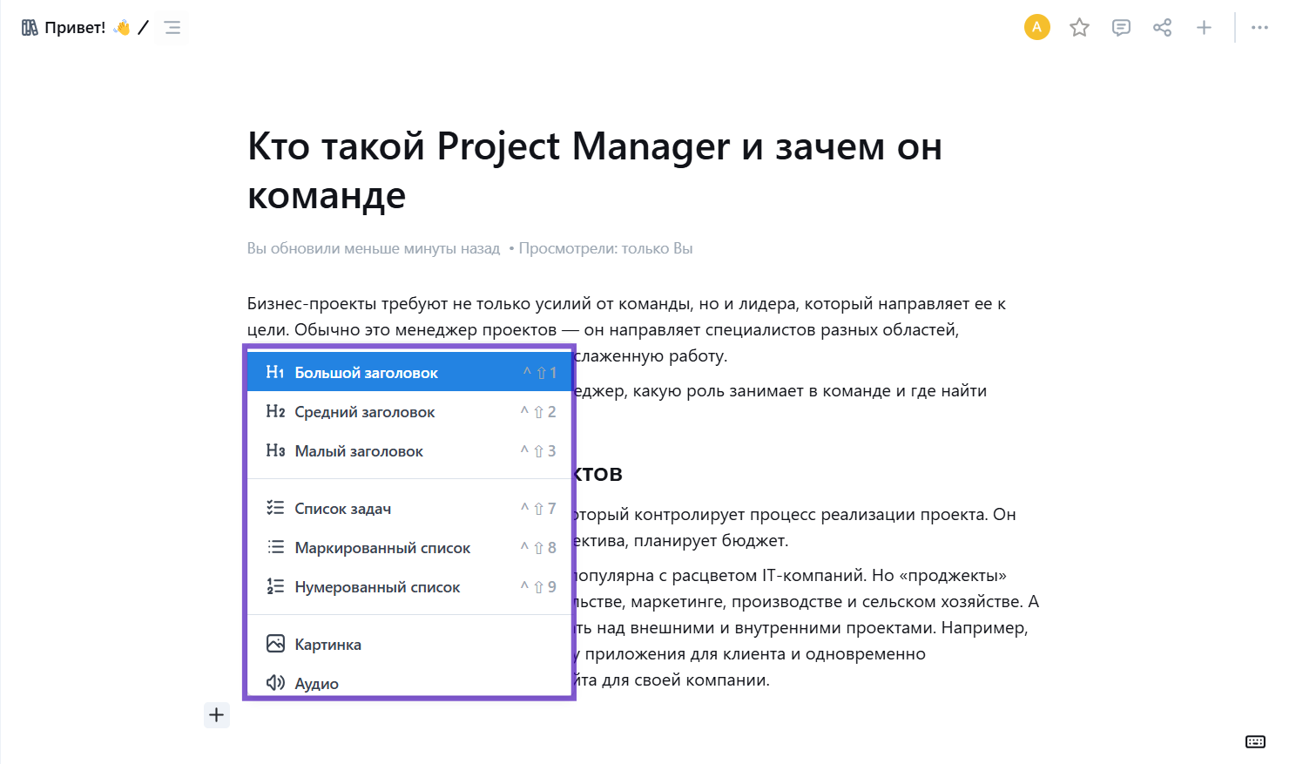Screen dimensions: 1296x764
Task: Select Средний заголовок from the block menu
Action: point(409,411)
